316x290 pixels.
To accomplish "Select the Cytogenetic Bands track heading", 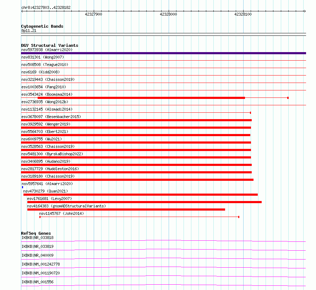I will point(42,26).
